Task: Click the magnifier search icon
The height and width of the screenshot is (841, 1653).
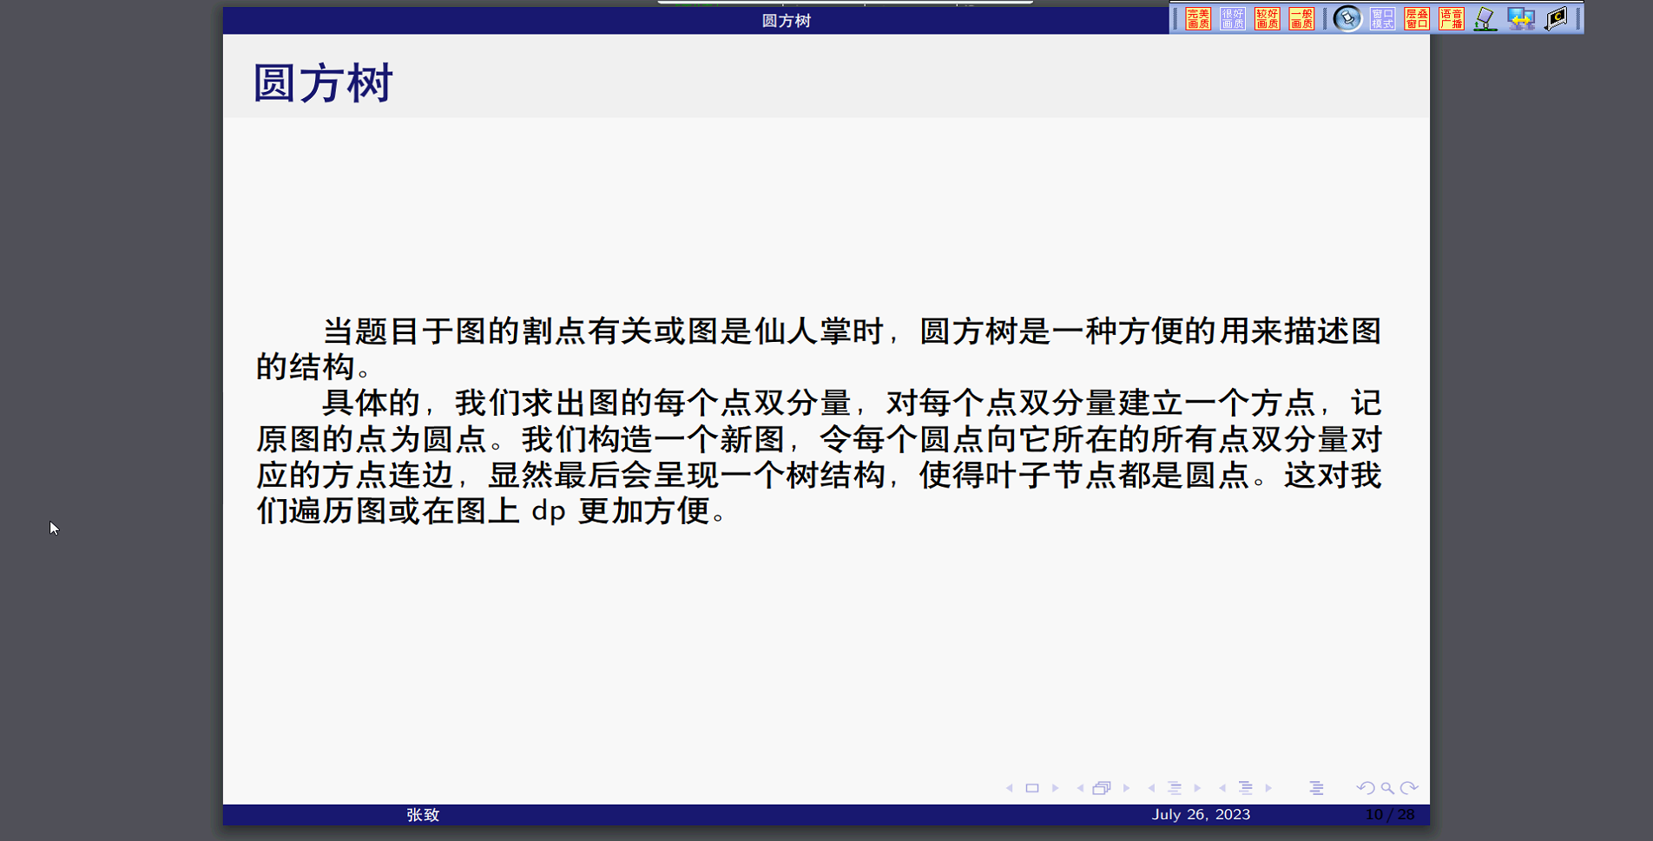Action: pos(1387,788)
